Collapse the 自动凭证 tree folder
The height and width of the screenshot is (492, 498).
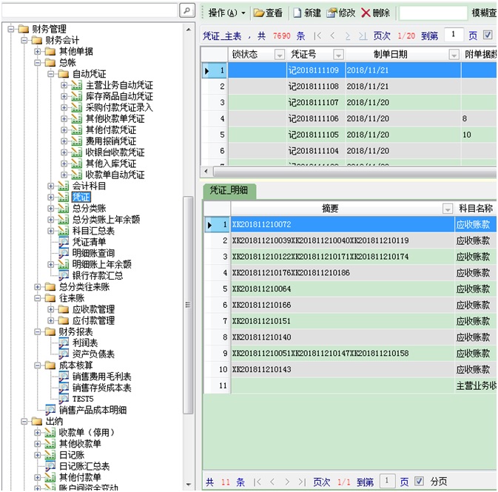click(52, 75)
